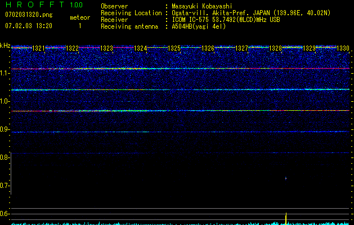The width and height of the screenshot is (354, 225).
Task: Click the 1321 time marker
Action: tap(39, 49)
